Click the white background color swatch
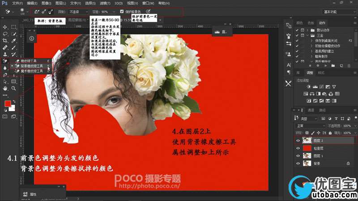This screenshot has width=358, height=201. 13,109
